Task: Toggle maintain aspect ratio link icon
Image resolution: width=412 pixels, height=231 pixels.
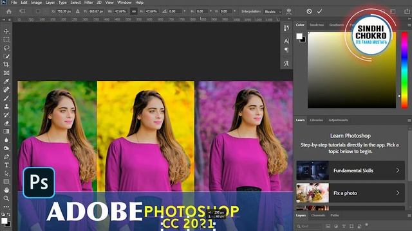Action: [134, 12]
